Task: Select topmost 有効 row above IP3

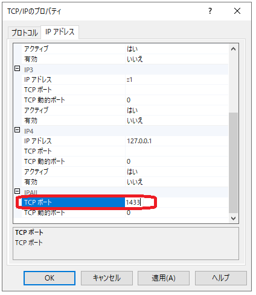Action: 125,59
